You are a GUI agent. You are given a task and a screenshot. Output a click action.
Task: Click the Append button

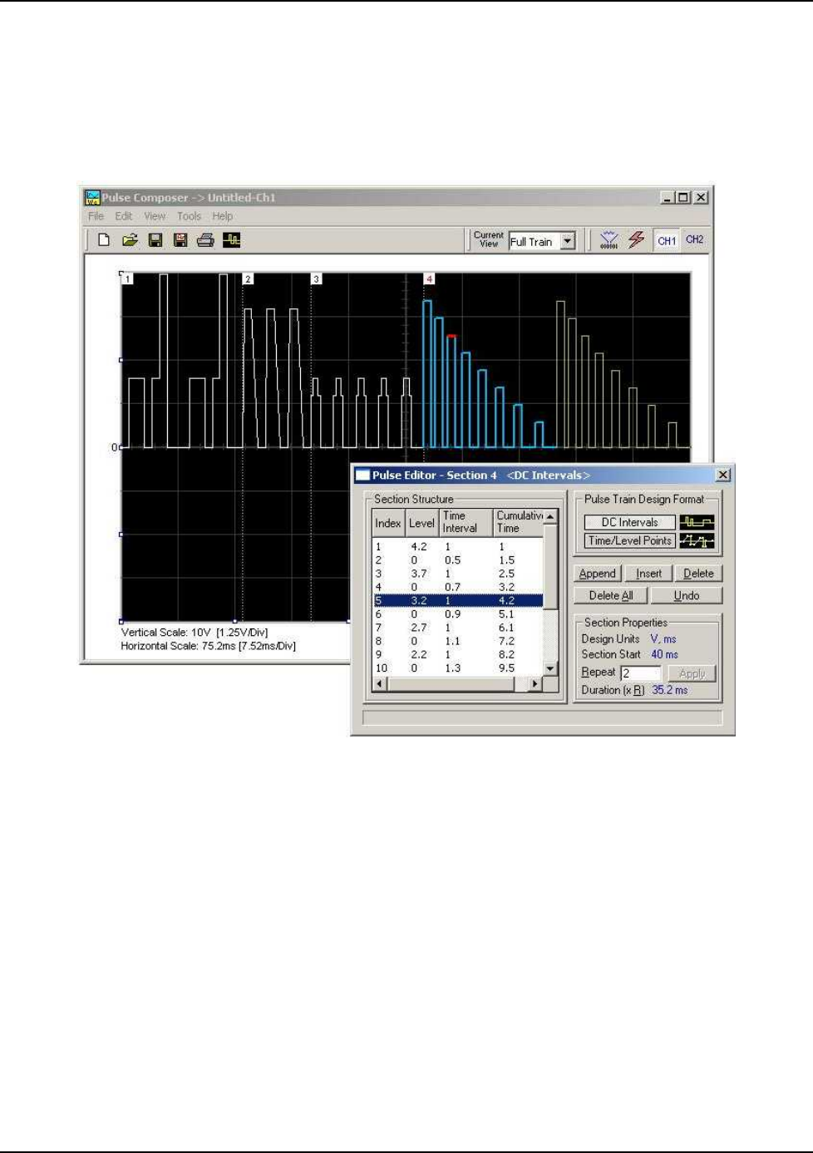coord(597,574)
